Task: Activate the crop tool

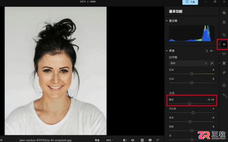Action: (x=224, y=35)
